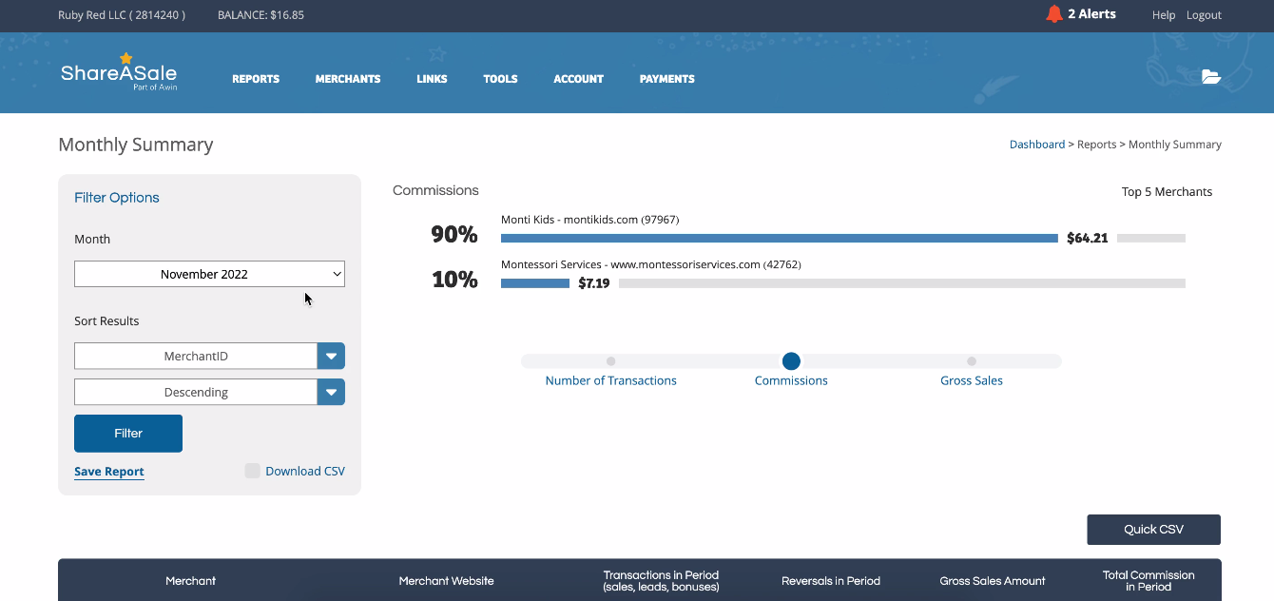Click Monti Kids - montikids.com label
1274x601 pixels.
[x=589, y=220]
